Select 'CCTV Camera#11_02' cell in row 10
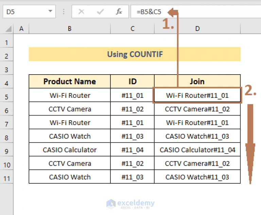The image size is (261, 215). [x=197, y=163]
